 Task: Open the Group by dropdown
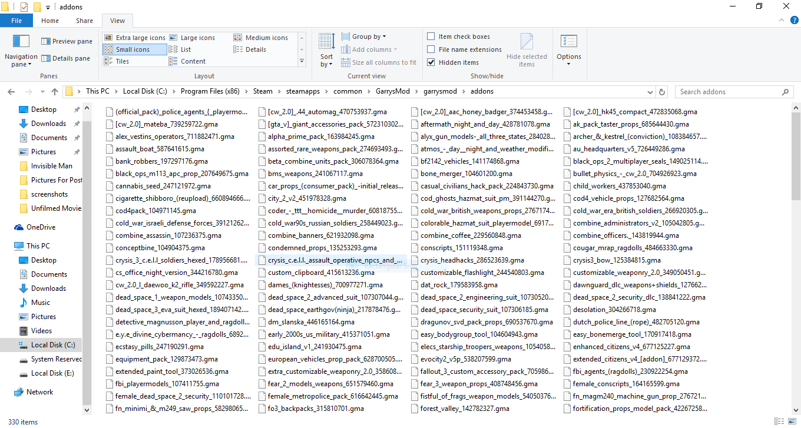[364, 37]
